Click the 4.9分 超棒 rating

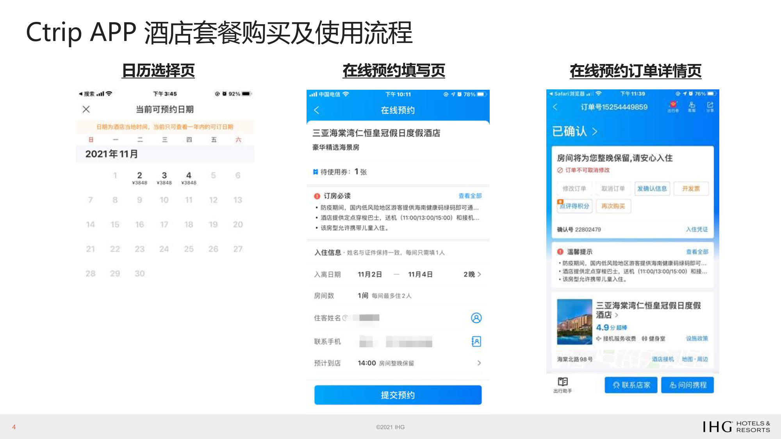point(611,327)
